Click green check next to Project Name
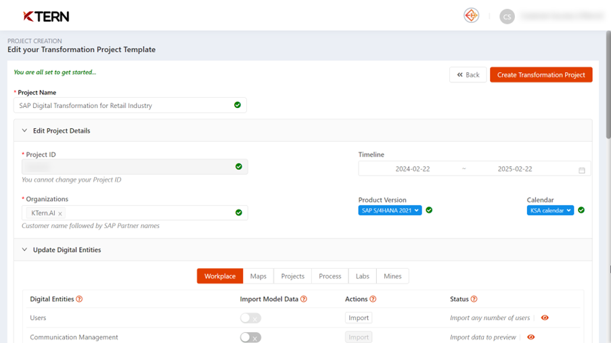This screenshot has width=611, height=343. click(x=237, y=105)
